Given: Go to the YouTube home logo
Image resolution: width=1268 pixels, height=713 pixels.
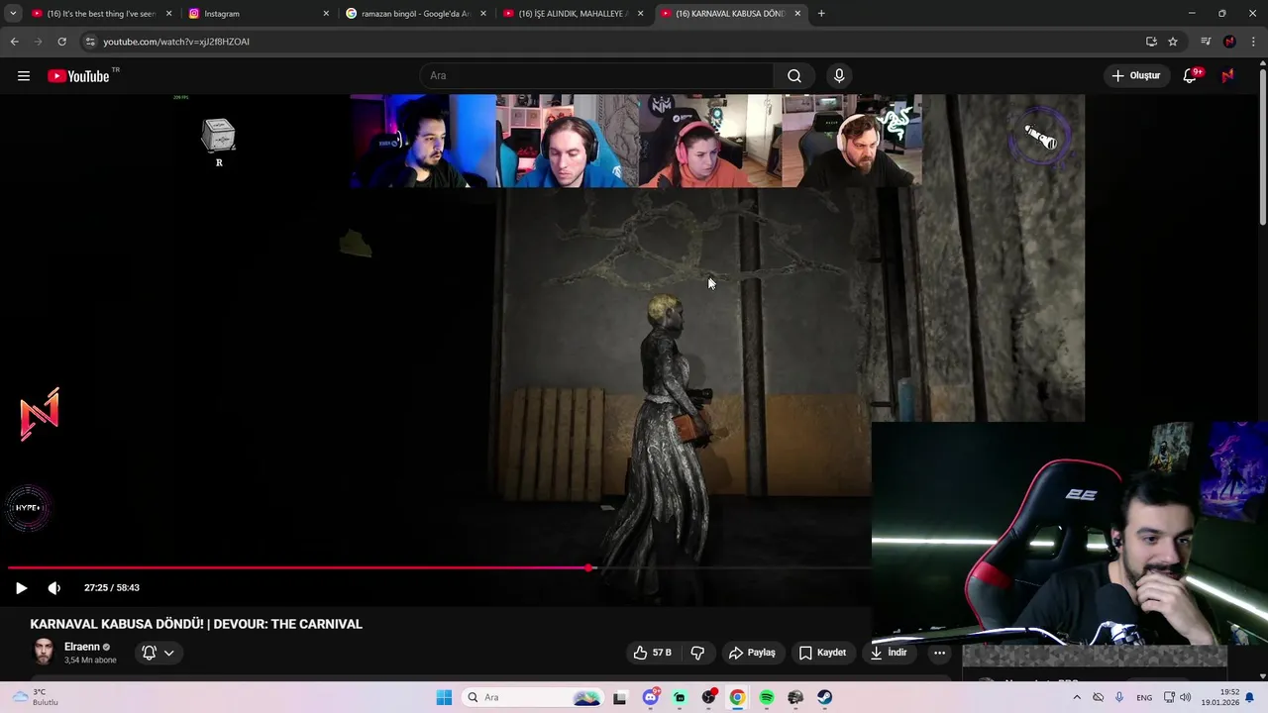Looking at the screenshot, I should [x=78, y=76].
